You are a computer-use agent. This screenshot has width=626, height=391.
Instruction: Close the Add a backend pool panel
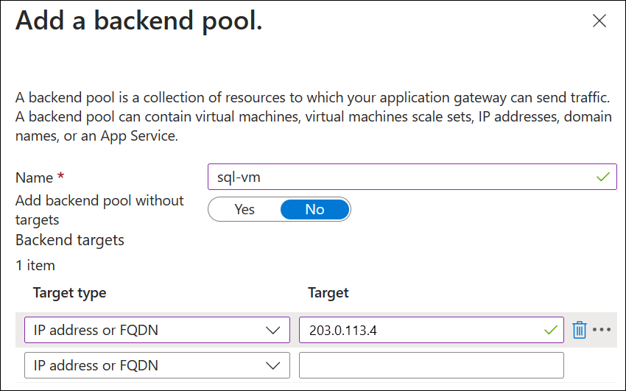[599, 21]
